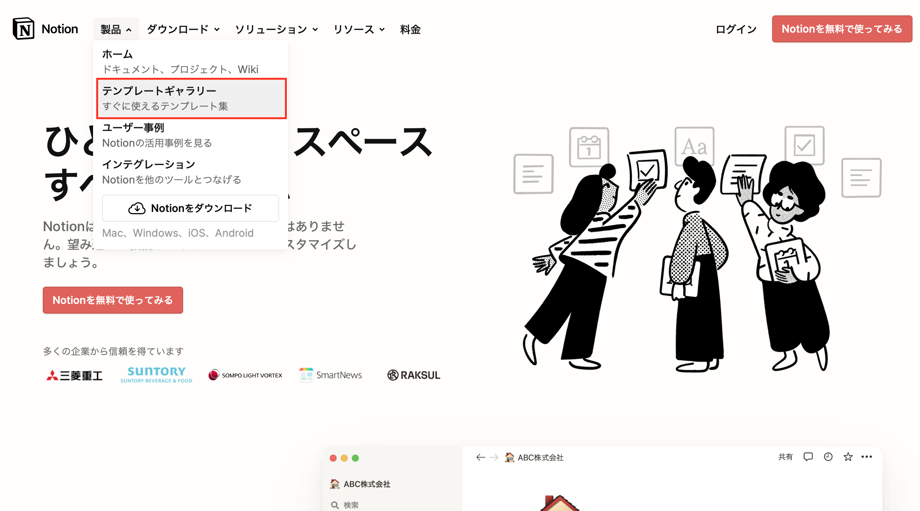Select ABC株式会社 workspace in preview sidebar

click(x=360, y=484)
